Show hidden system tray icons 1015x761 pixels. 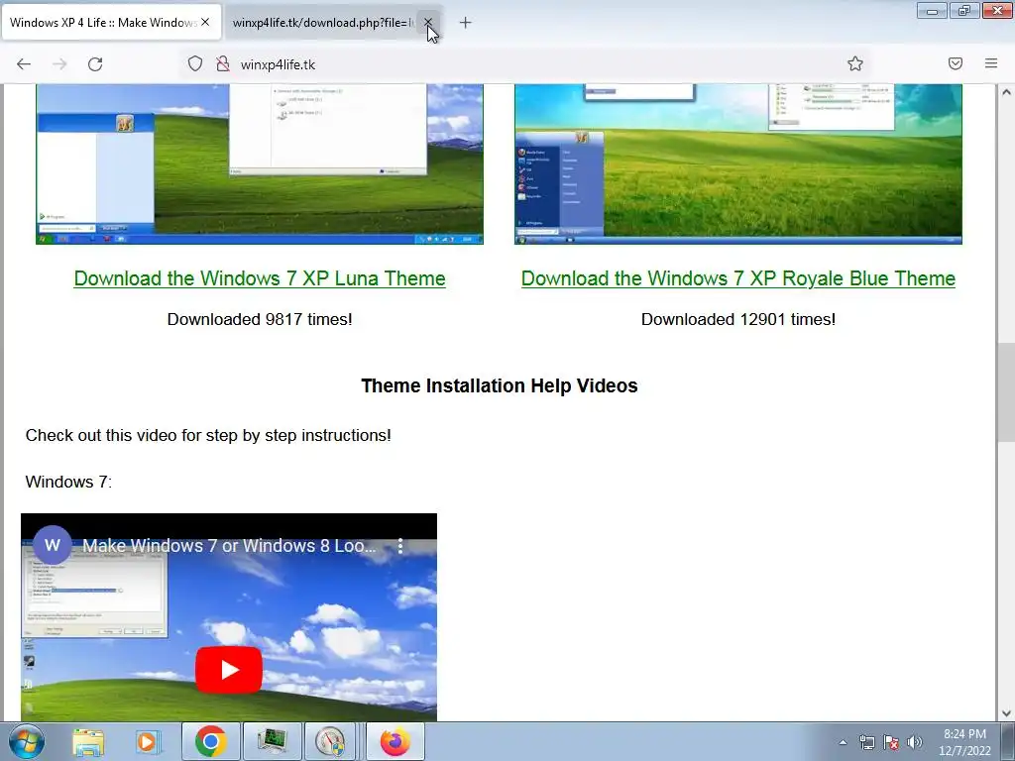click(843, 742)
